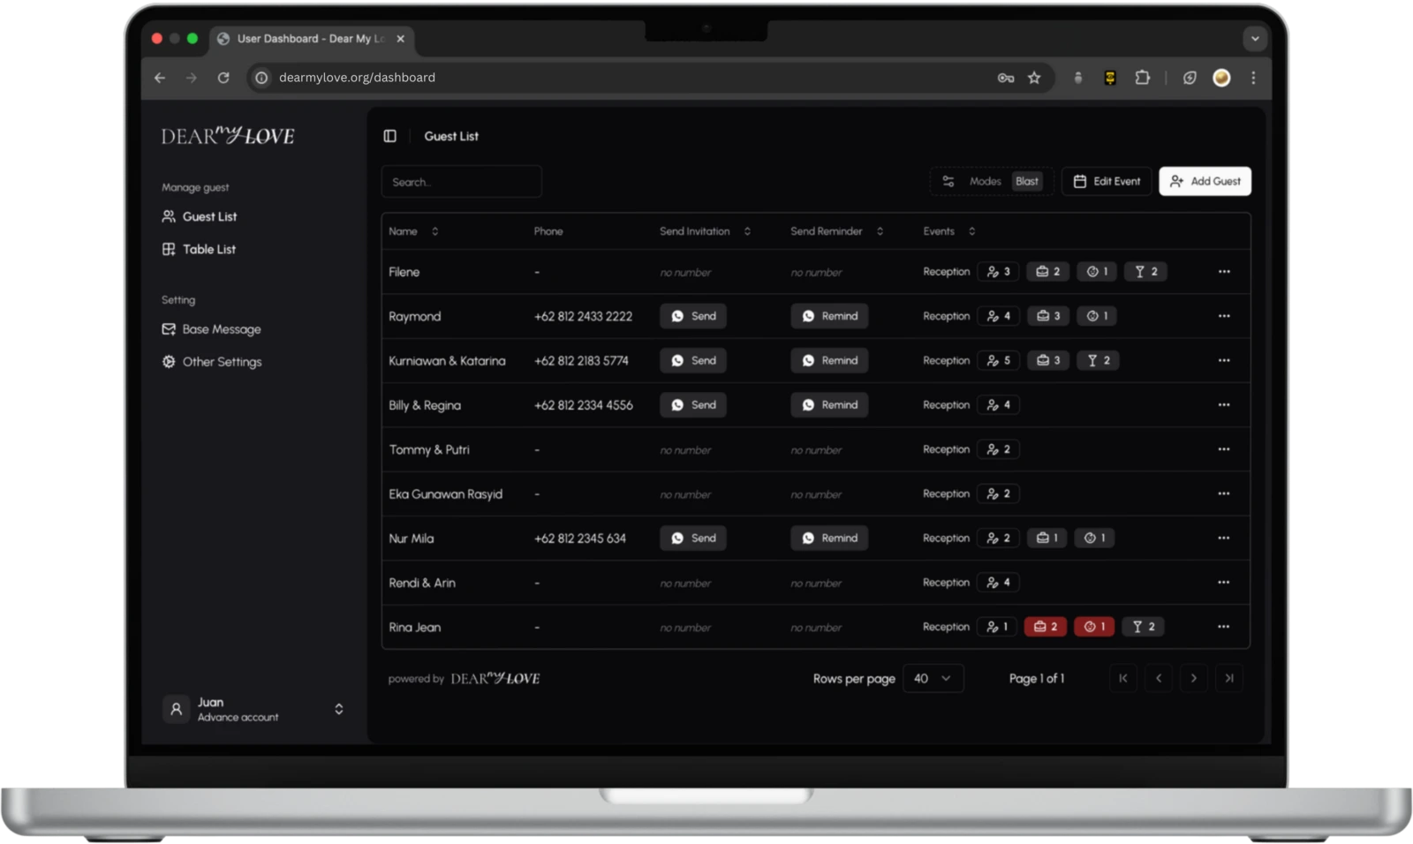Go to last page using pagination control

point(1228,678)
